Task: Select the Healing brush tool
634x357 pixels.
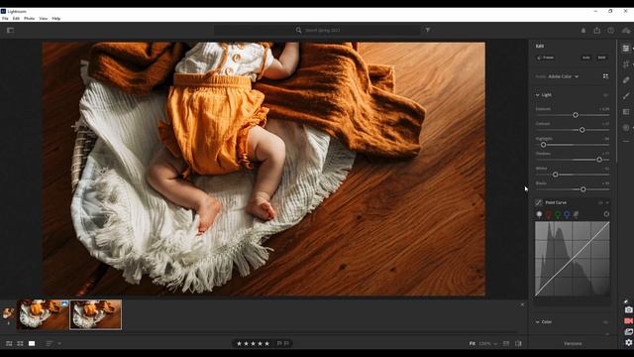Action: pos(626,79)
